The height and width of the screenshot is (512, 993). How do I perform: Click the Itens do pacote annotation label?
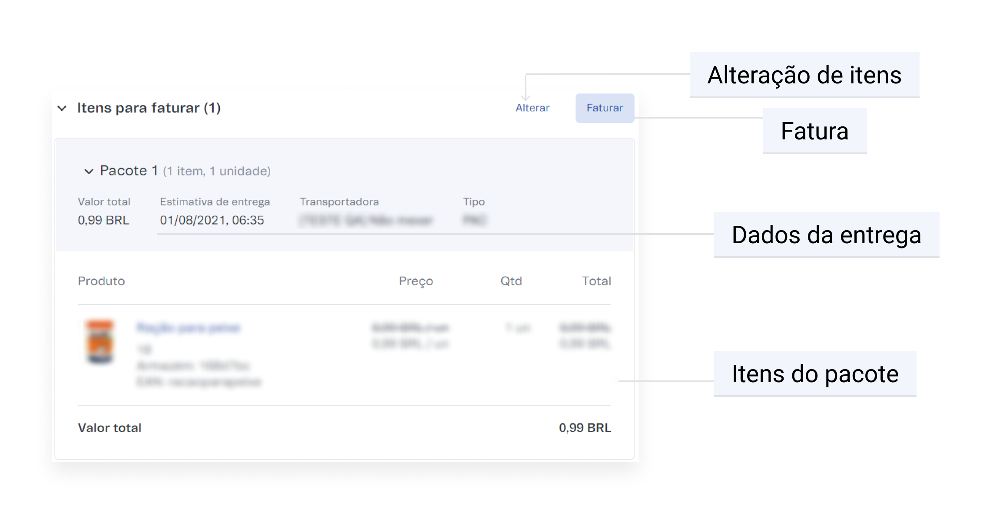[x=815, y=374]
